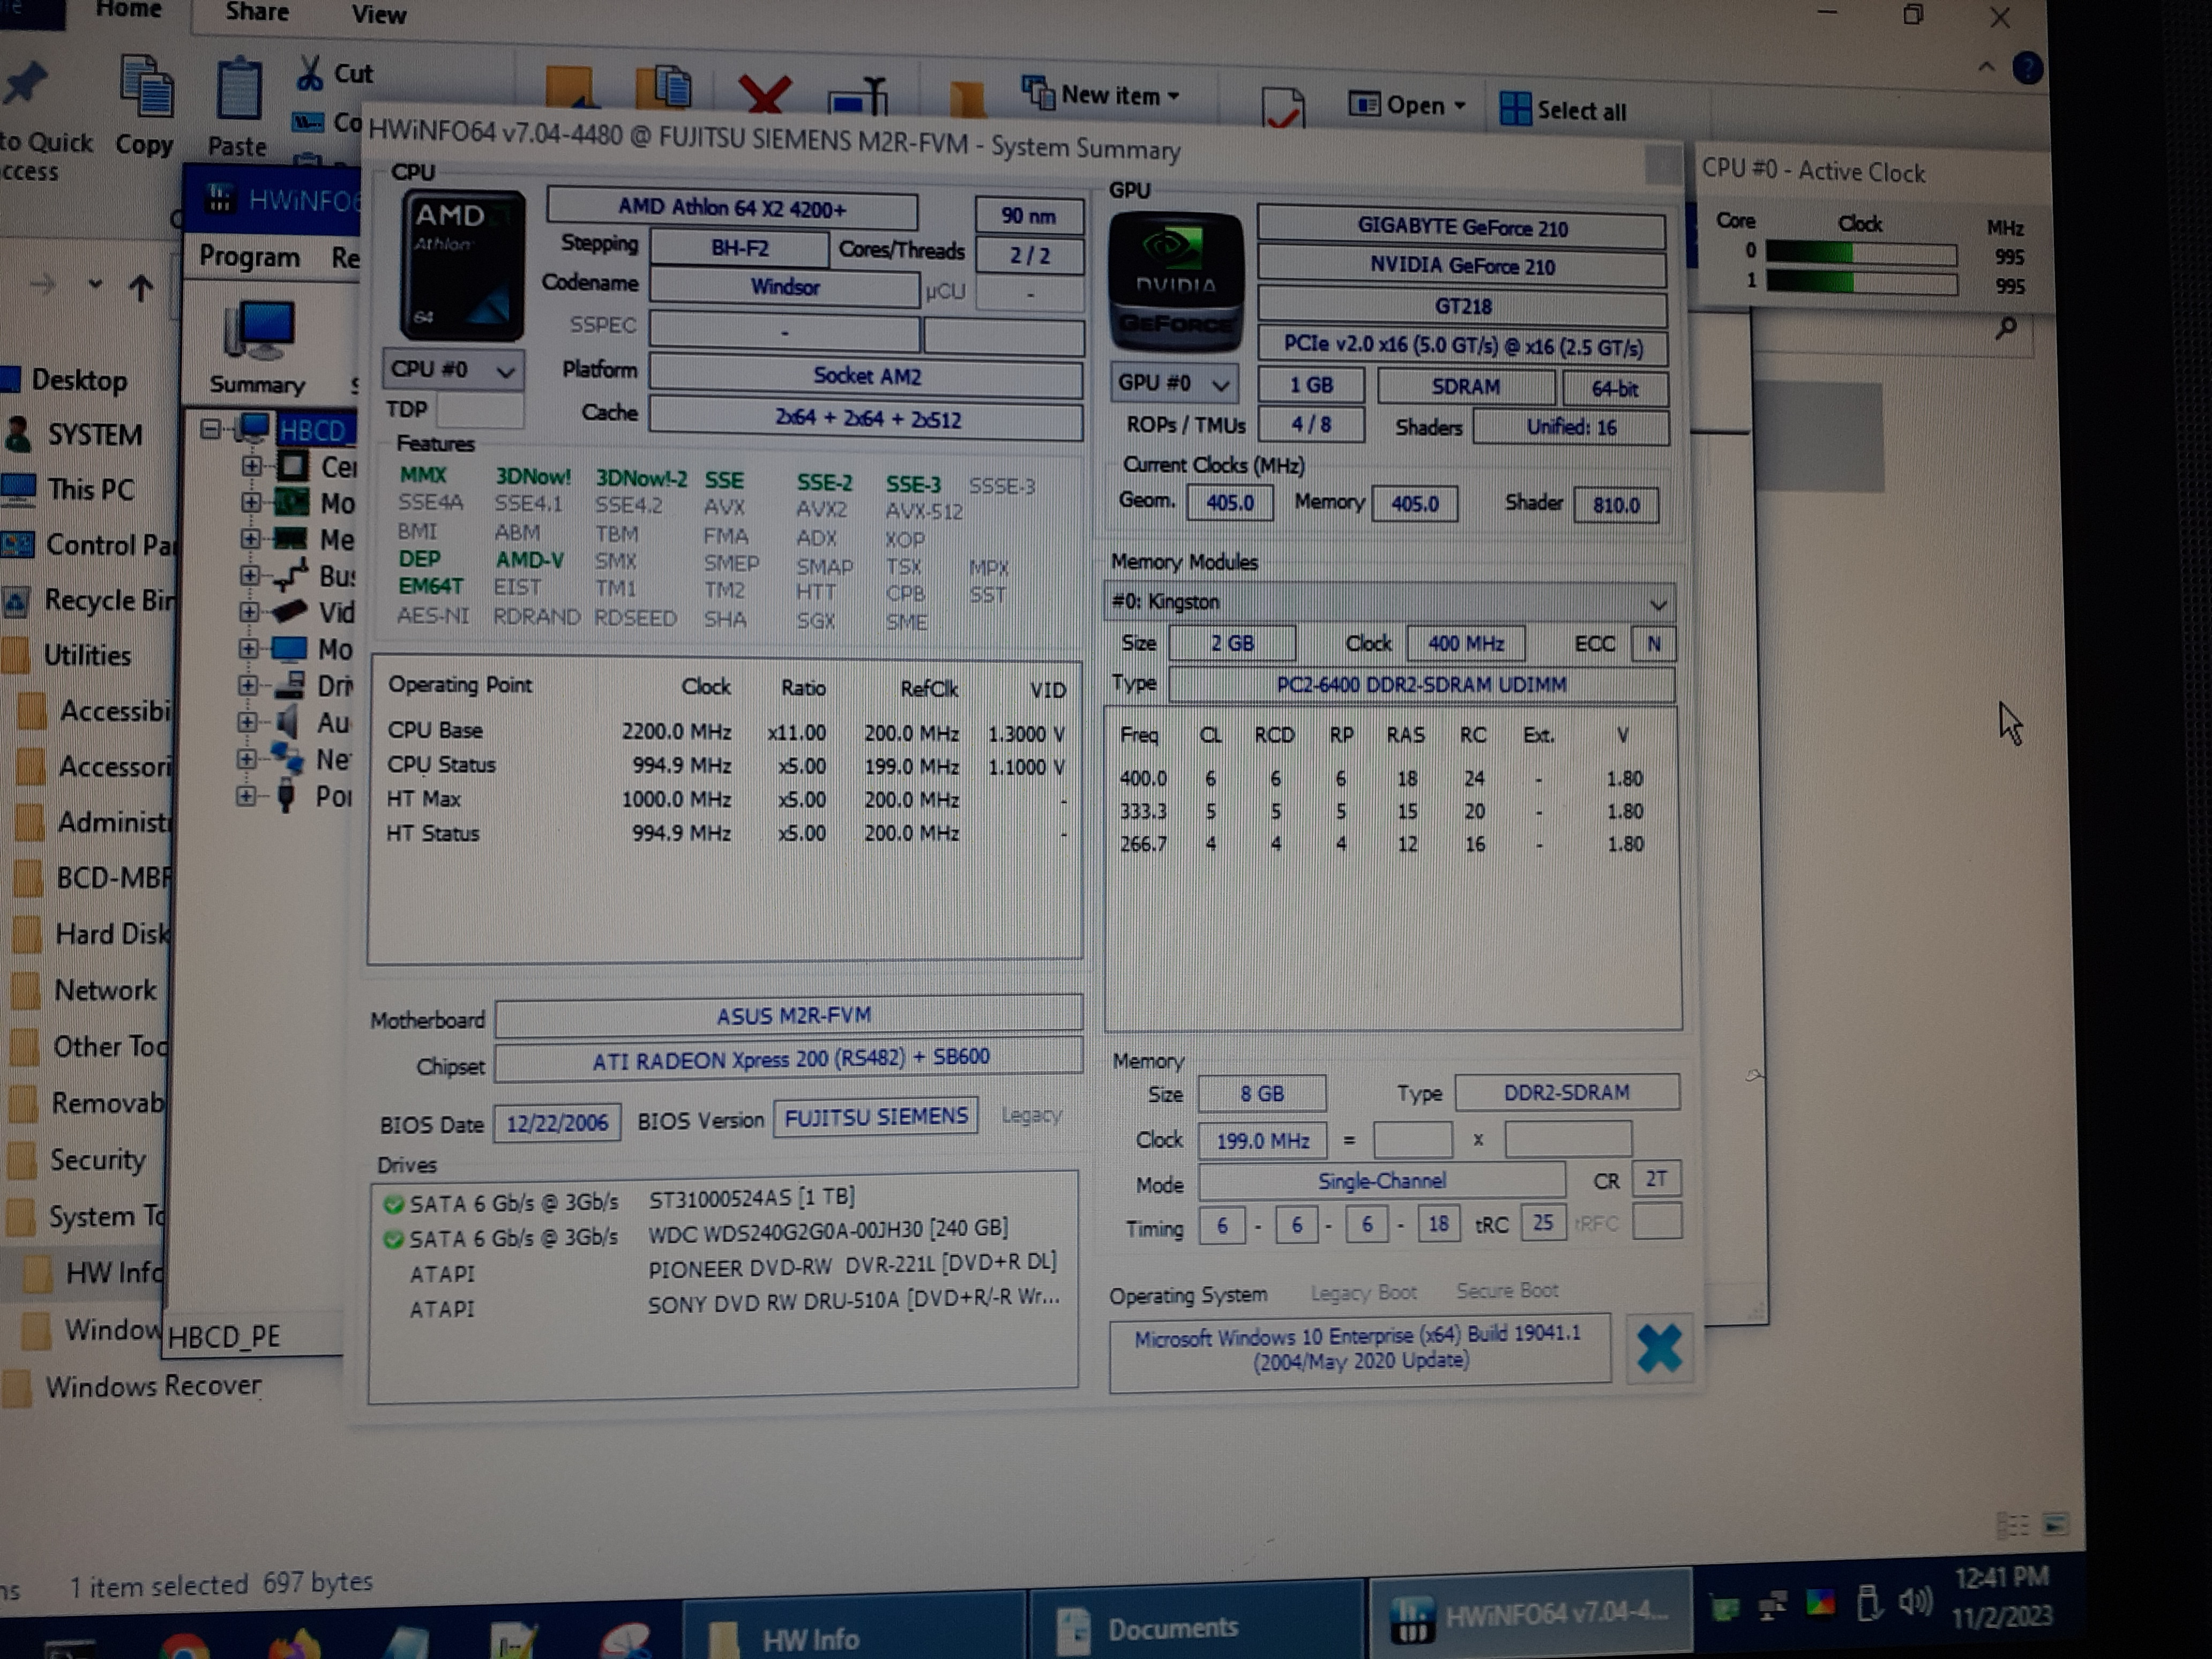Open the Home ribbon tab
Screen dimensions: 2212x1659
(128, 10)
